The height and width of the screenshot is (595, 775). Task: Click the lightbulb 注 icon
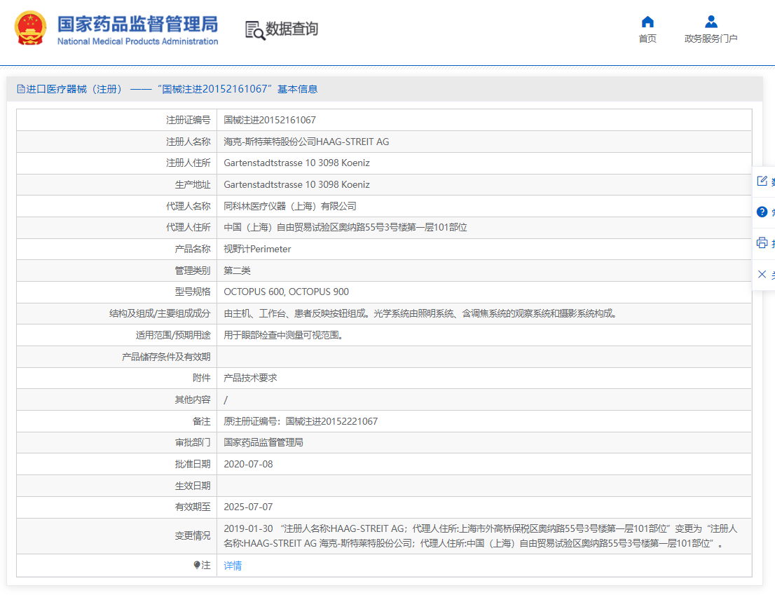click(x=197, y=565)
